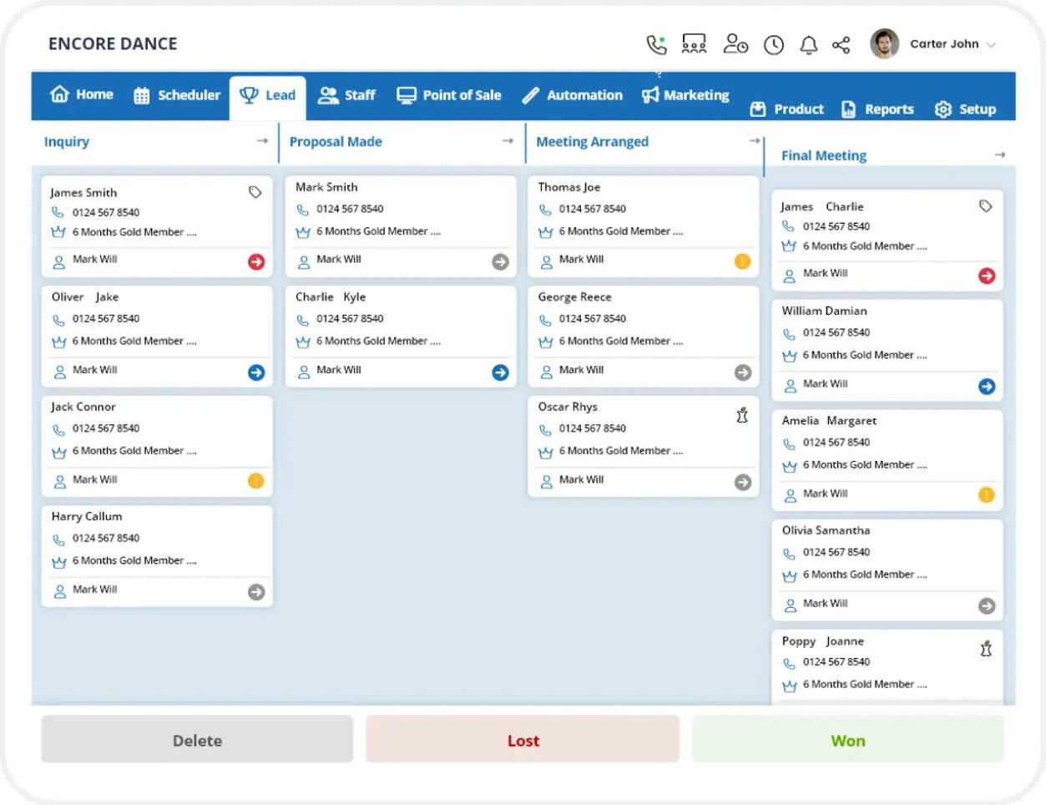
Task: Click the Delete button
Action: 196,740
